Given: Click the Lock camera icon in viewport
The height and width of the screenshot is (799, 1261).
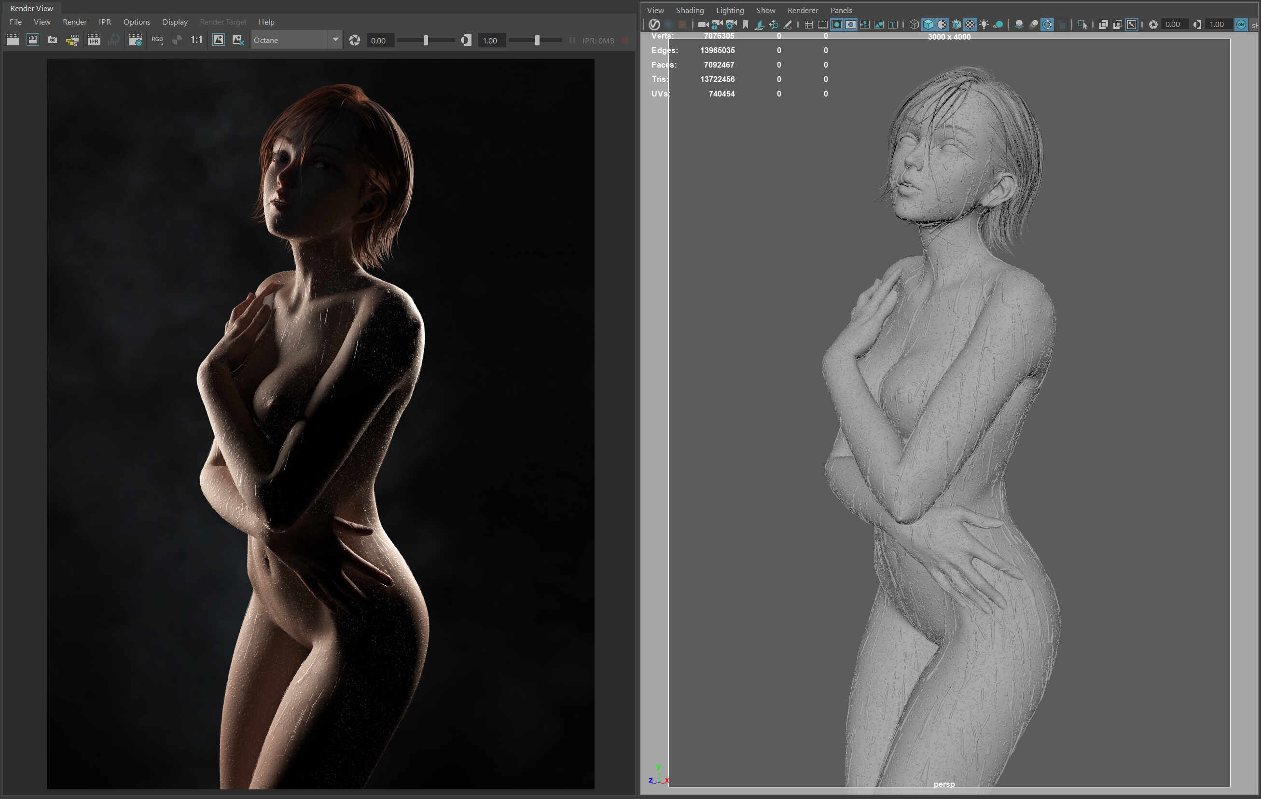Looking at the screenshot, I should click(718, 25).
